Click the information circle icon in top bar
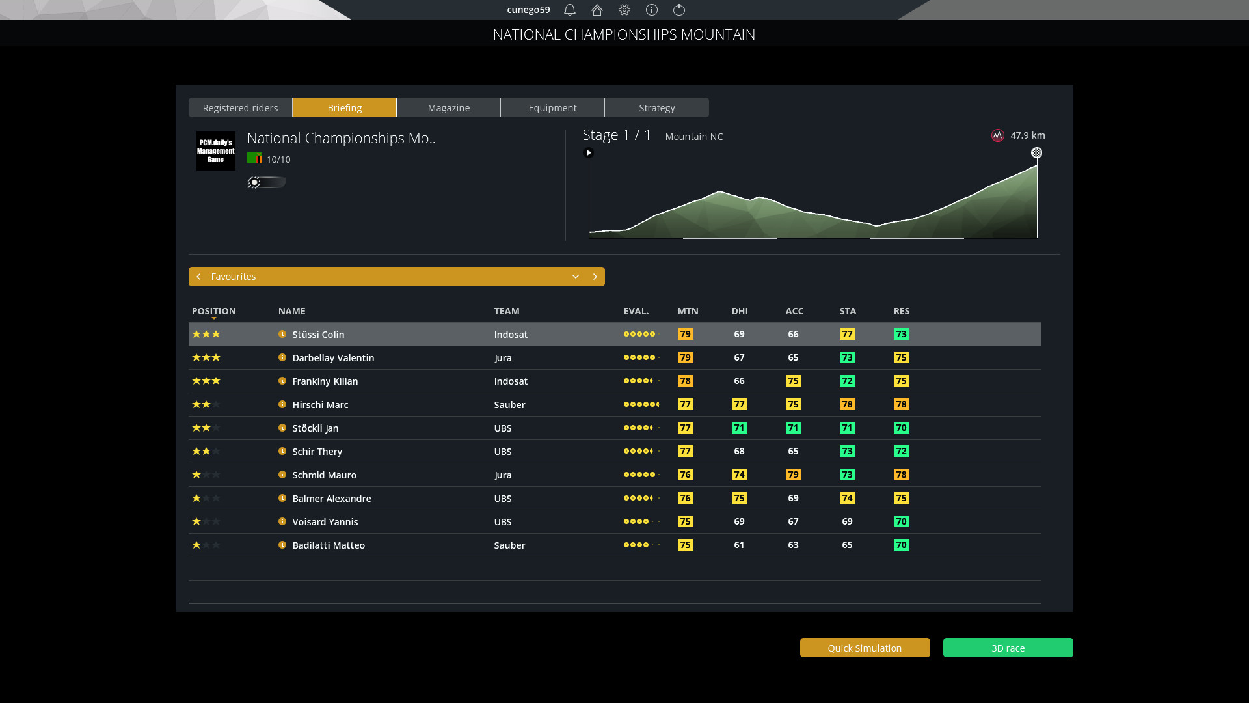This screenshot has height=703, width=1249. tap(652, 10)
